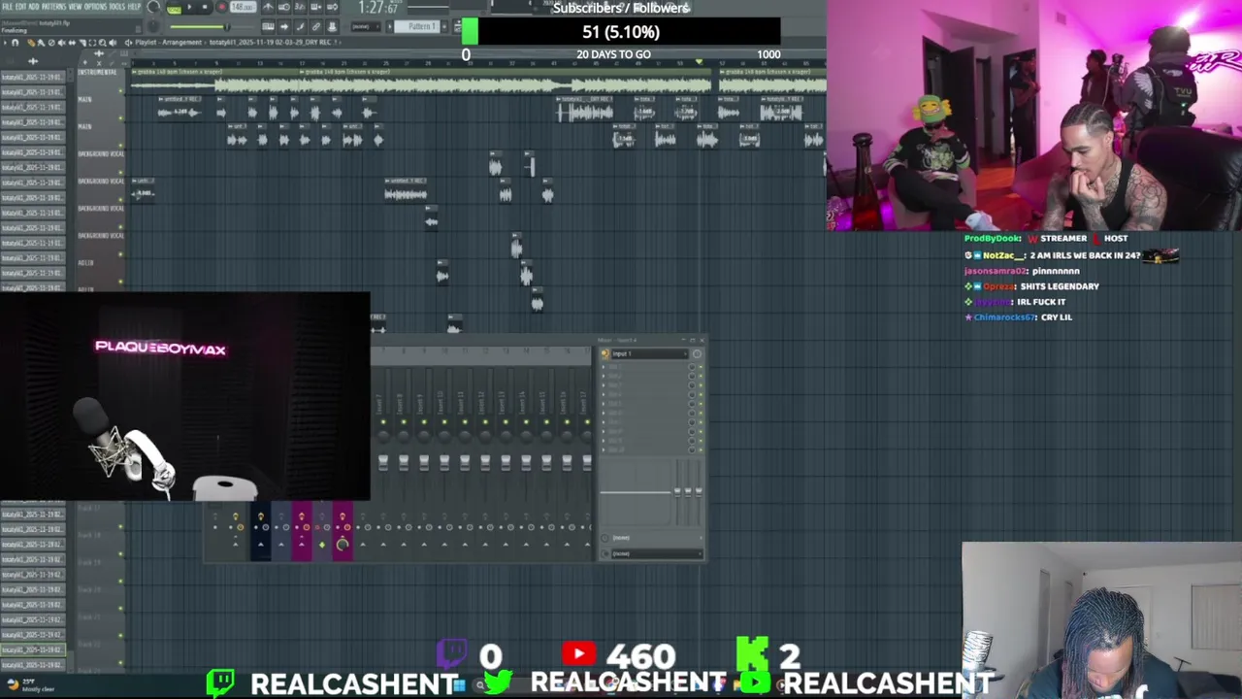
Task: Click the Stop transport button
Action: [205, 7]
